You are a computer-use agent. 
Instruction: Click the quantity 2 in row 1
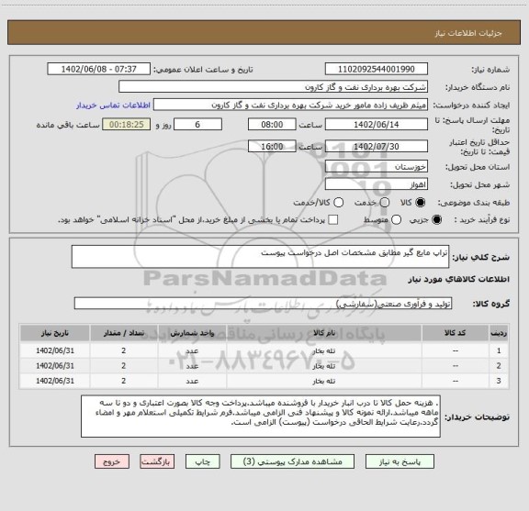coord(124,350)
